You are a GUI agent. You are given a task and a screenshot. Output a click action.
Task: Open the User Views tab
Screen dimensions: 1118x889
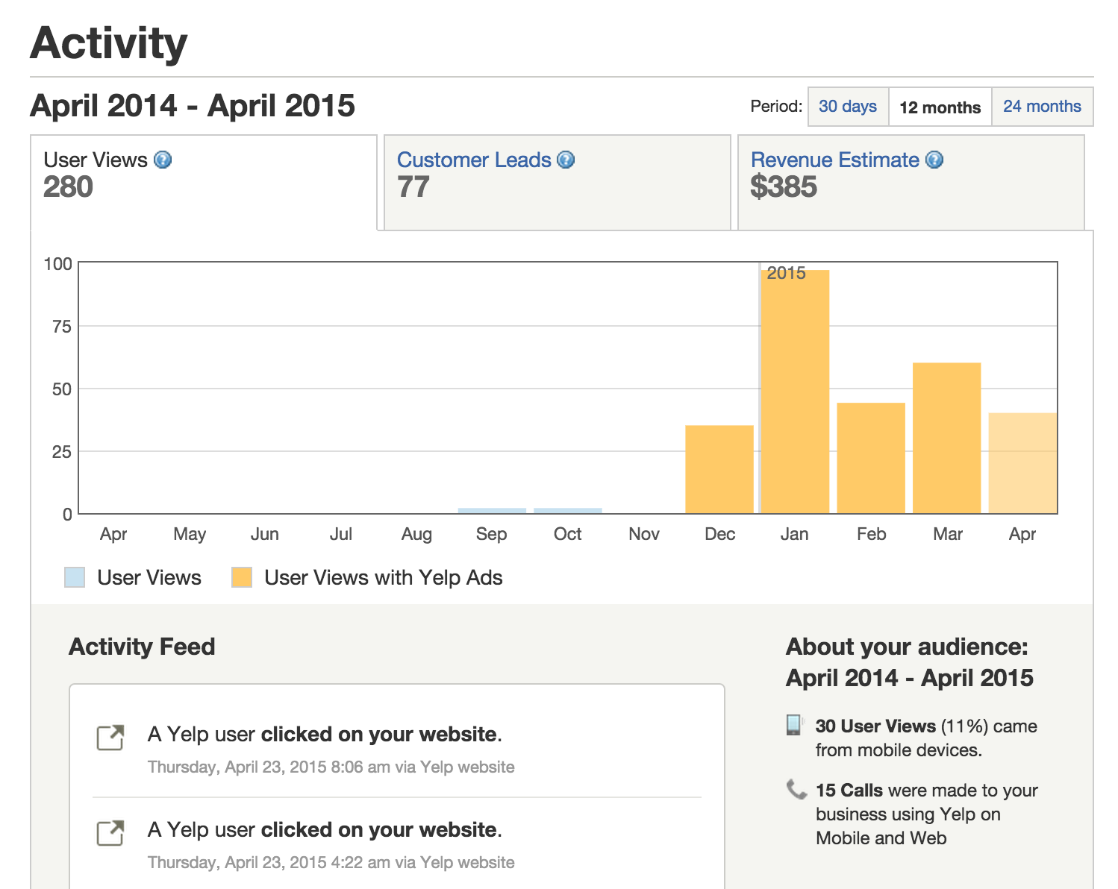point(204,183)
